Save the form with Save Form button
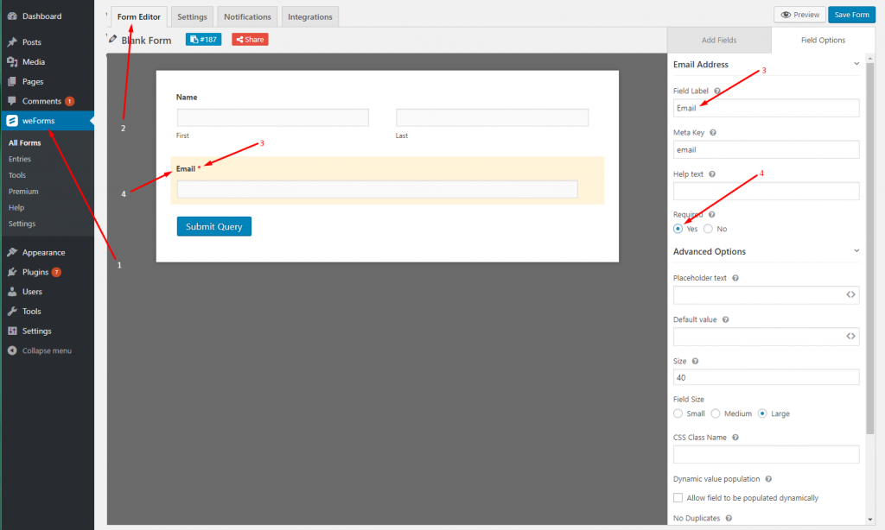Image resolution: width=885 pixels, height=530 pixels. [851, 14]
